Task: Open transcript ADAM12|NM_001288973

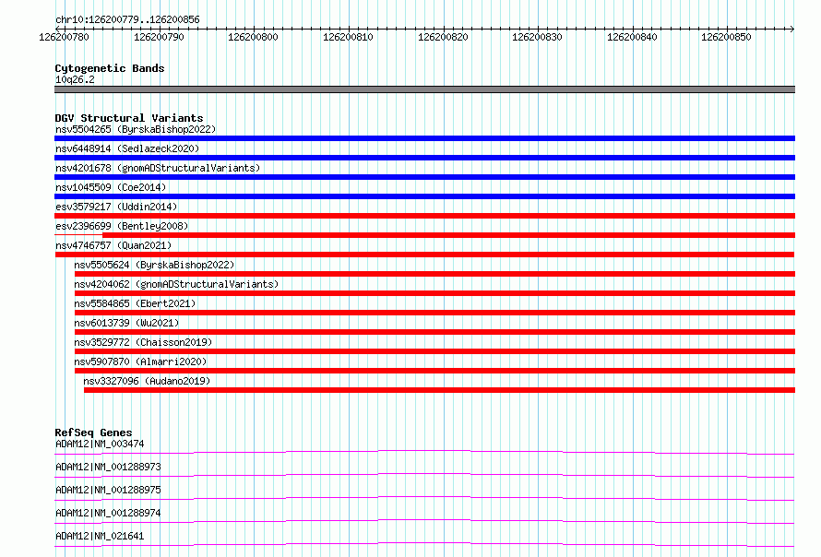Action: coord(108,467)
